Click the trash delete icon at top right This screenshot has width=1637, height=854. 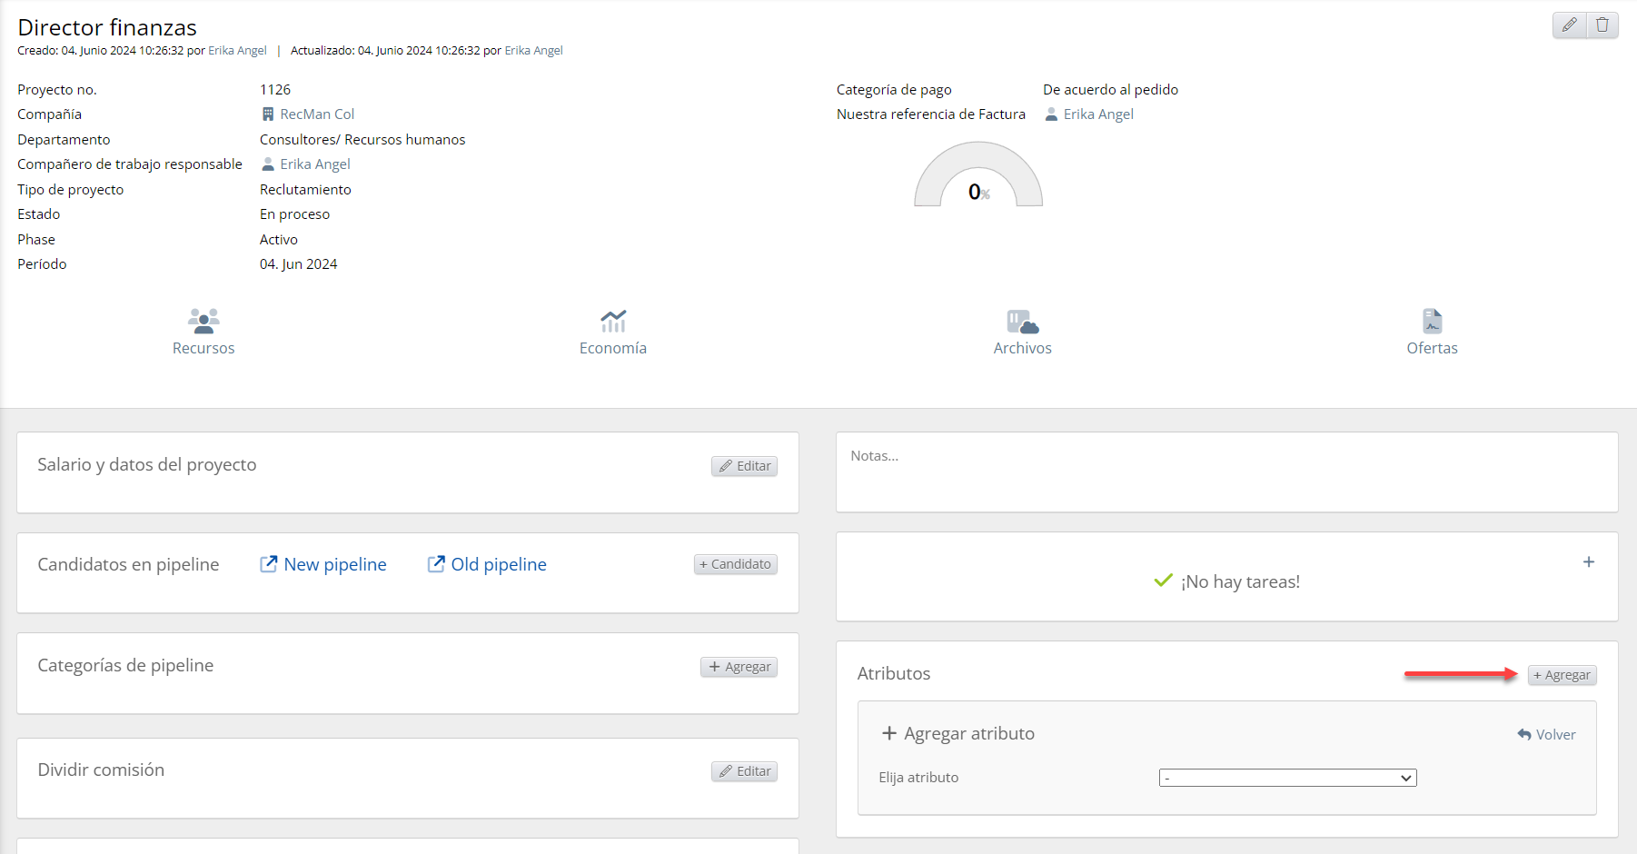pyautogui.click(x=1602, y=25)
